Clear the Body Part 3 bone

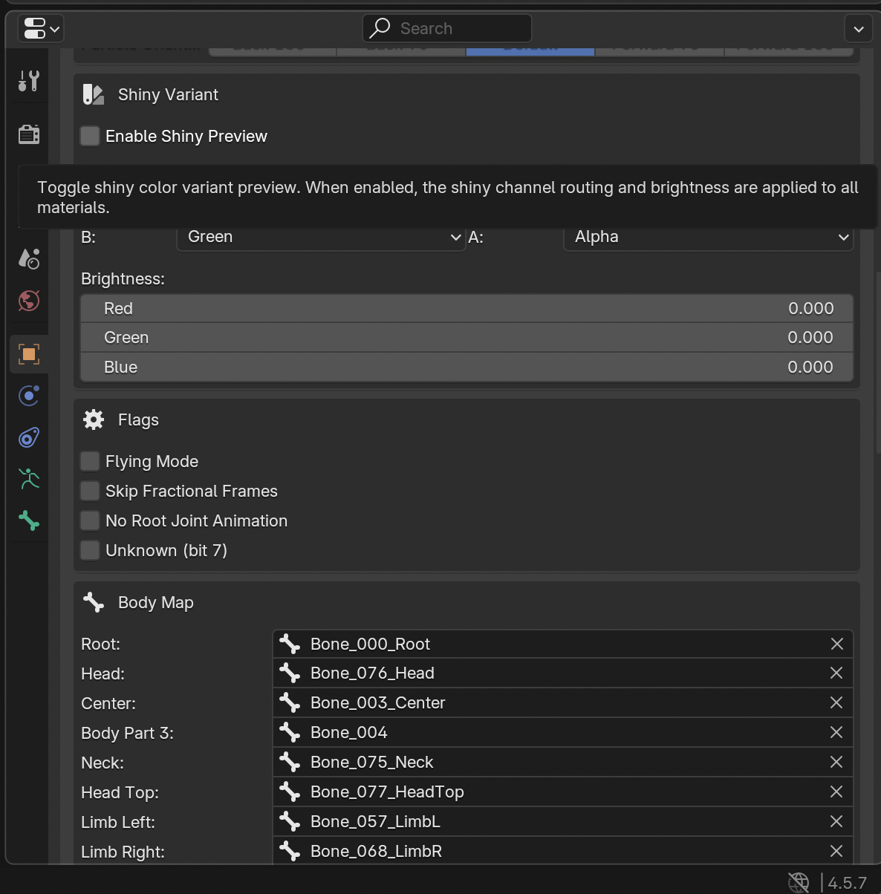[836, 732]
